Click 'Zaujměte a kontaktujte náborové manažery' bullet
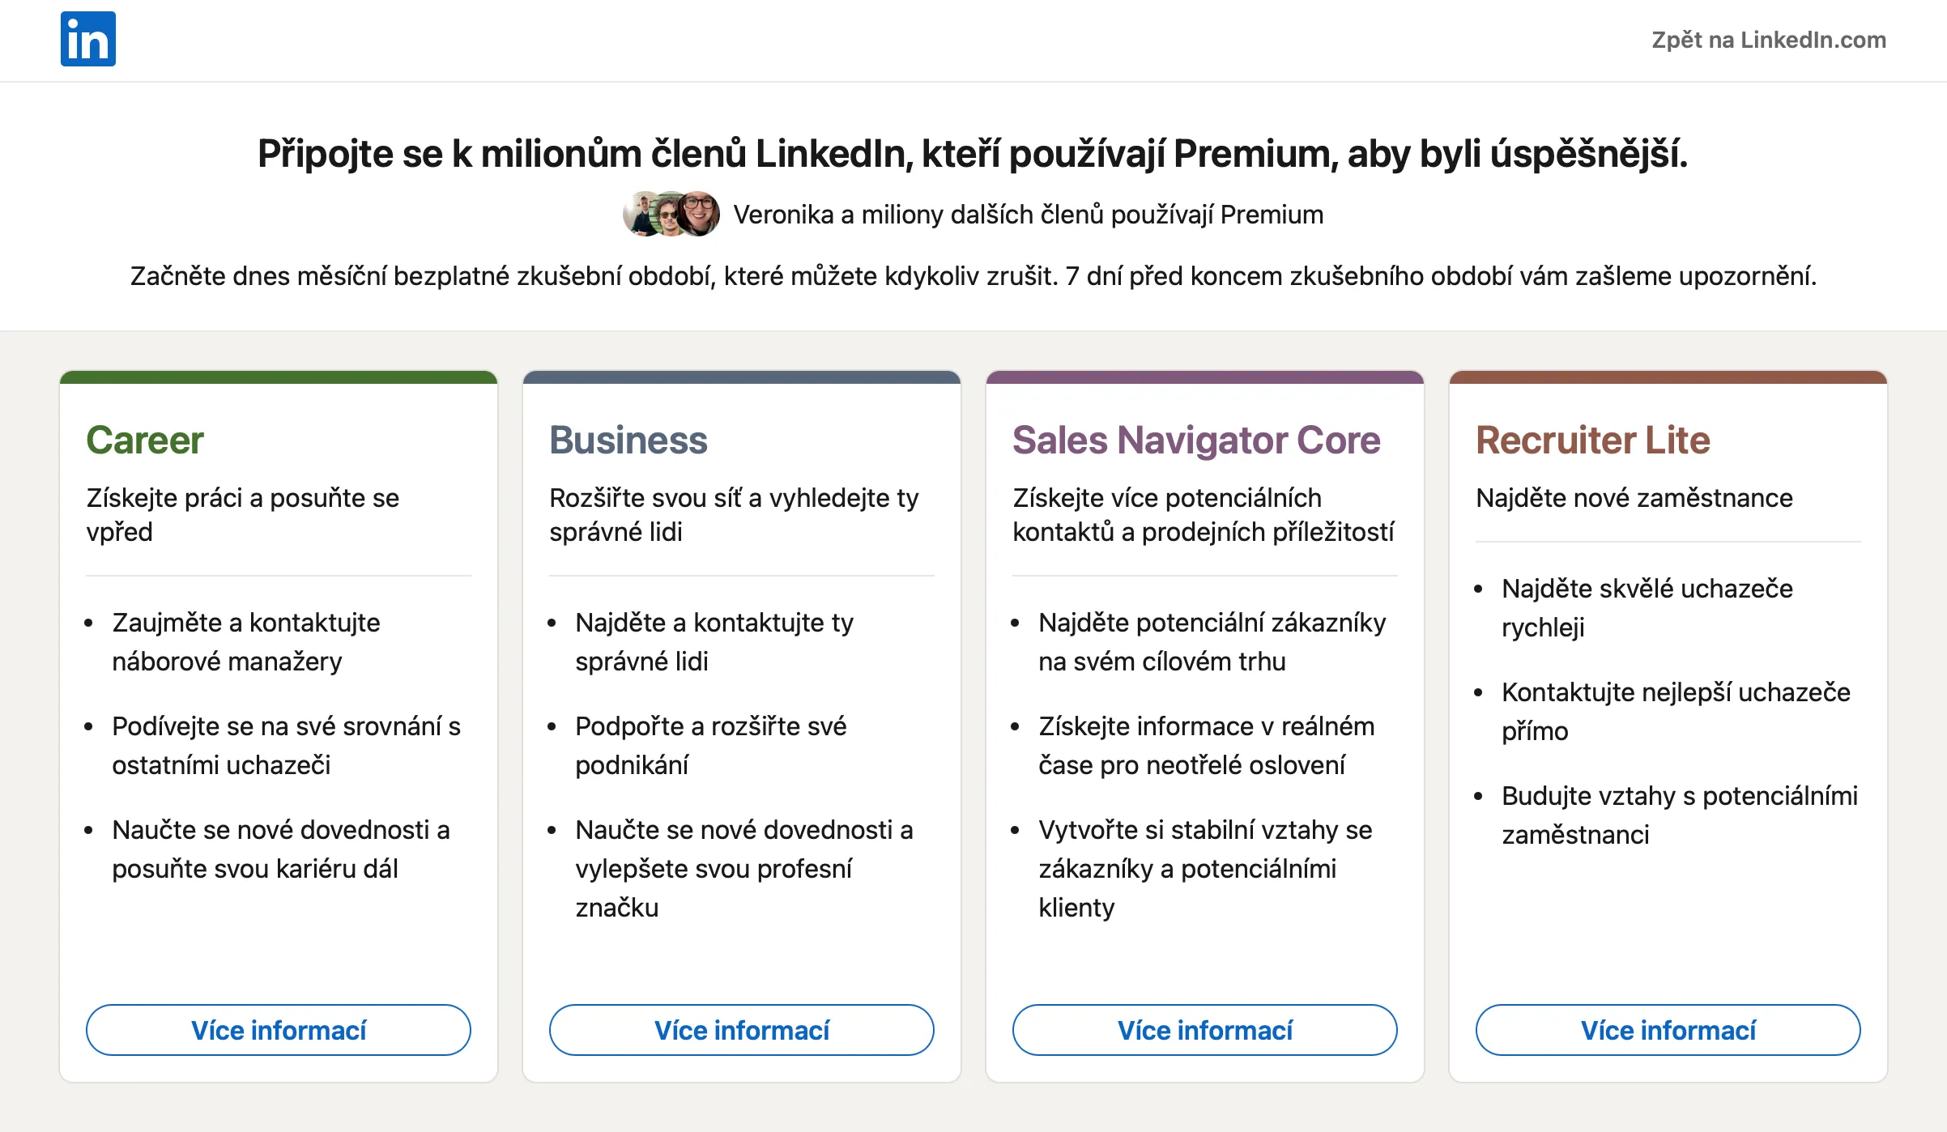The width and height of the screenshot is (1947, 1132). click(246, 641)
